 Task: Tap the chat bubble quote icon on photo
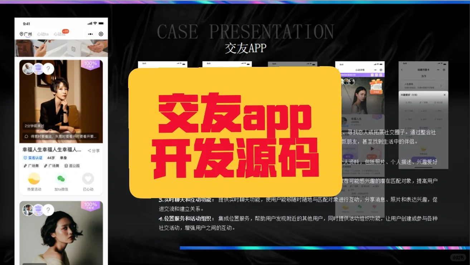pyautogui.click(x=26, y=135)
